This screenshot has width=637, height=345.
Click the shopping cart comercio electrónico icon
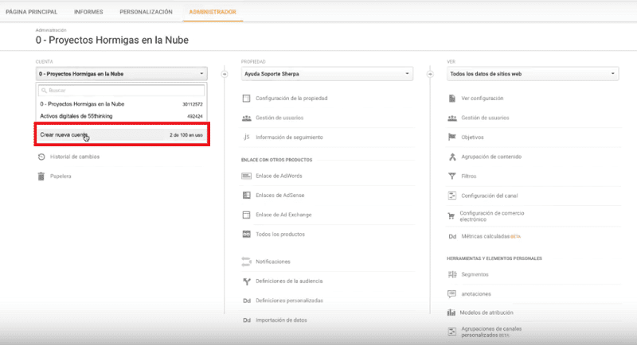point(451,216)
